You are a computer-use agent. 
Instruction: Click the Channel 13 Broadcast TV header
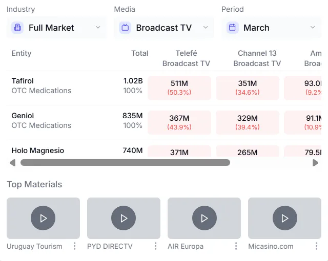[257, 58]
